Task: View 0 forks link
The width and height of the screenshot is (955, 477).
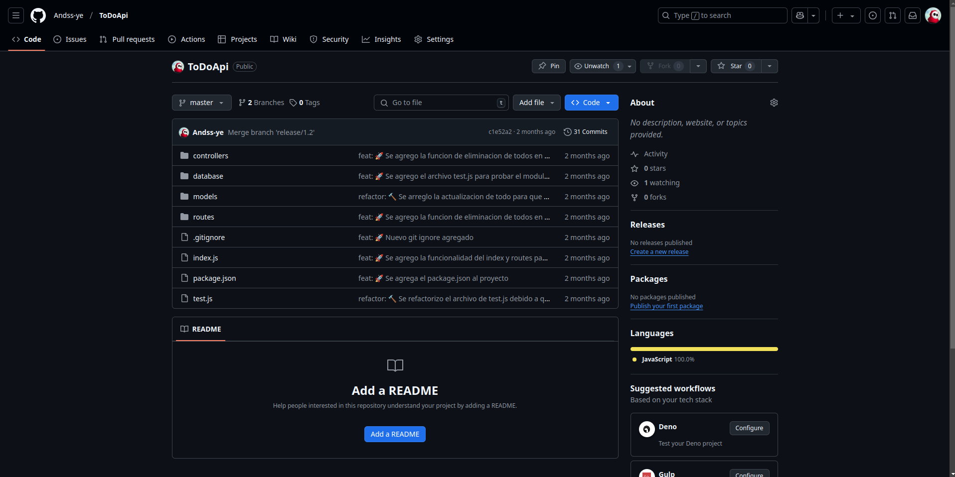Action: point(648,198)
